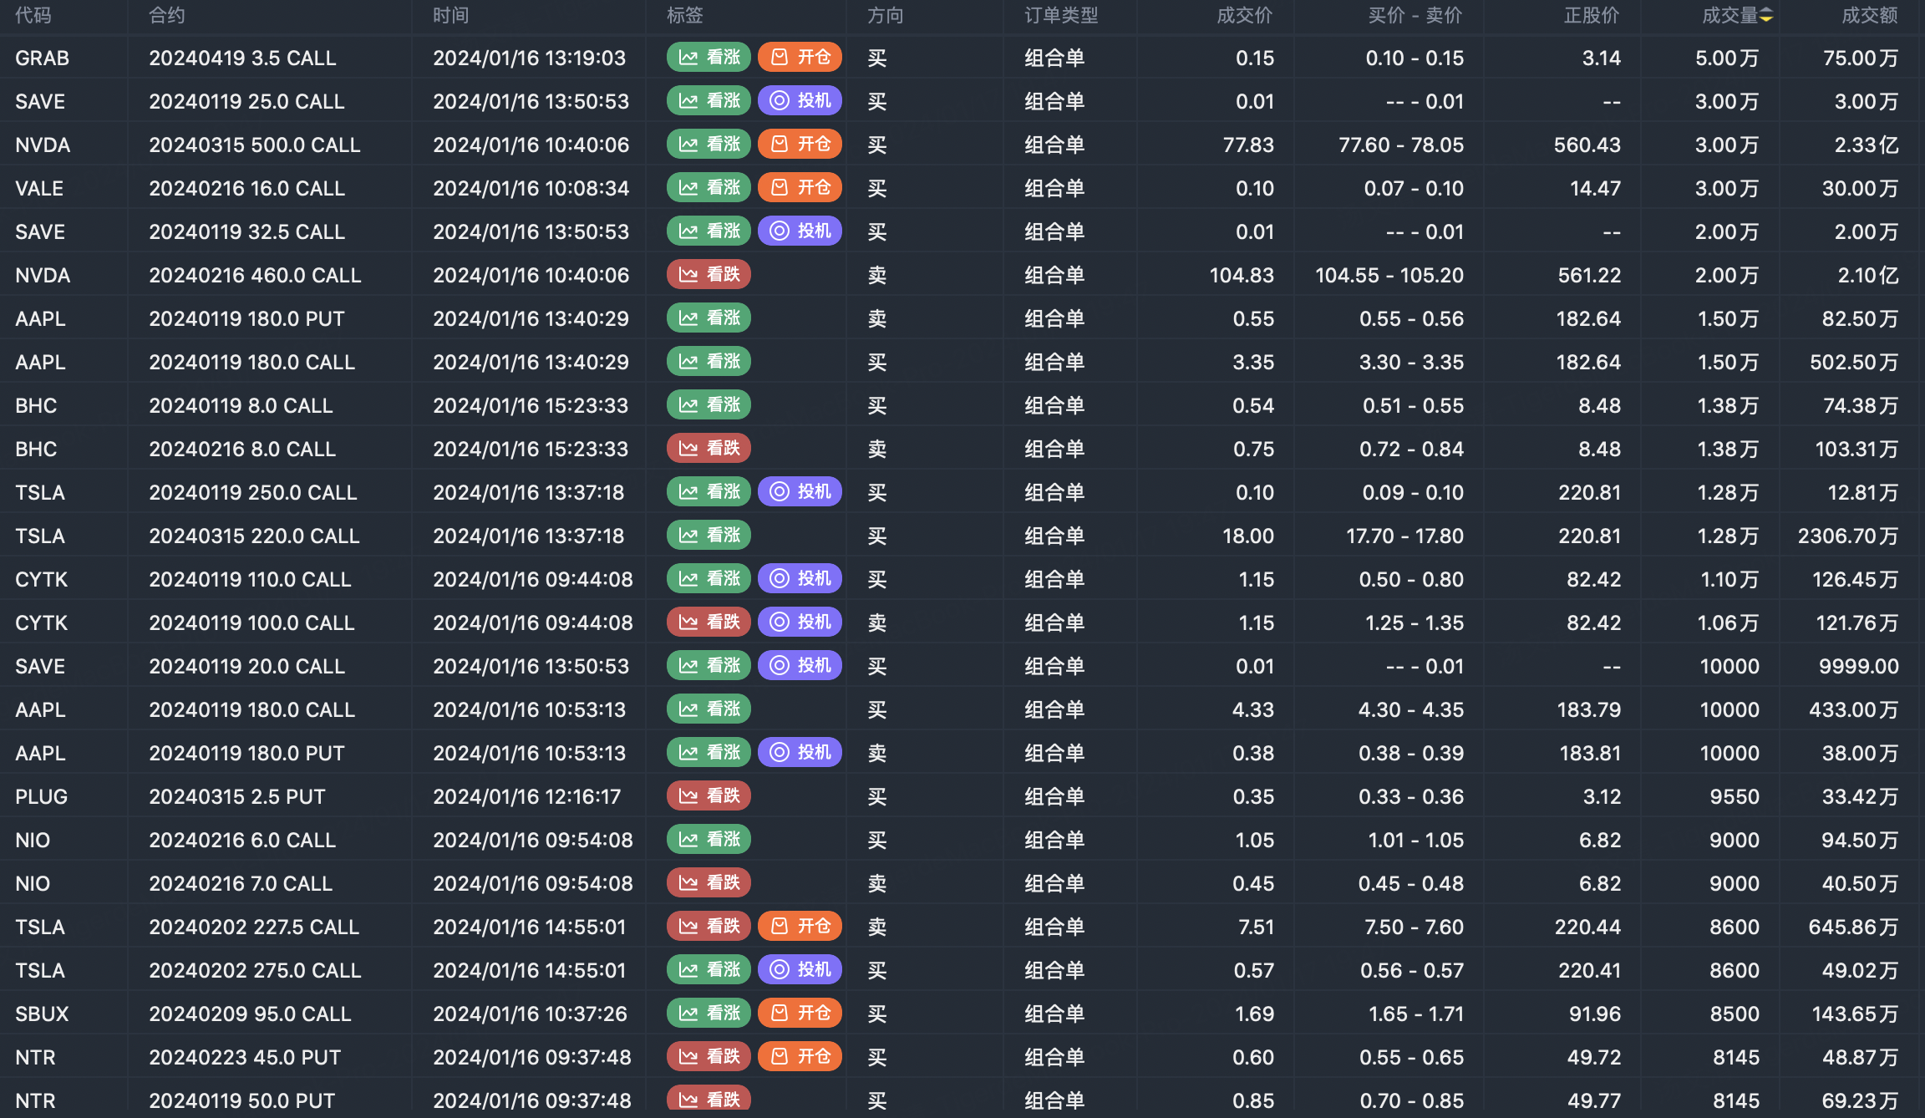Open the contract 20240119 110.0 CALL
The image size is (1925, 1118).
[x=250, y=580]
